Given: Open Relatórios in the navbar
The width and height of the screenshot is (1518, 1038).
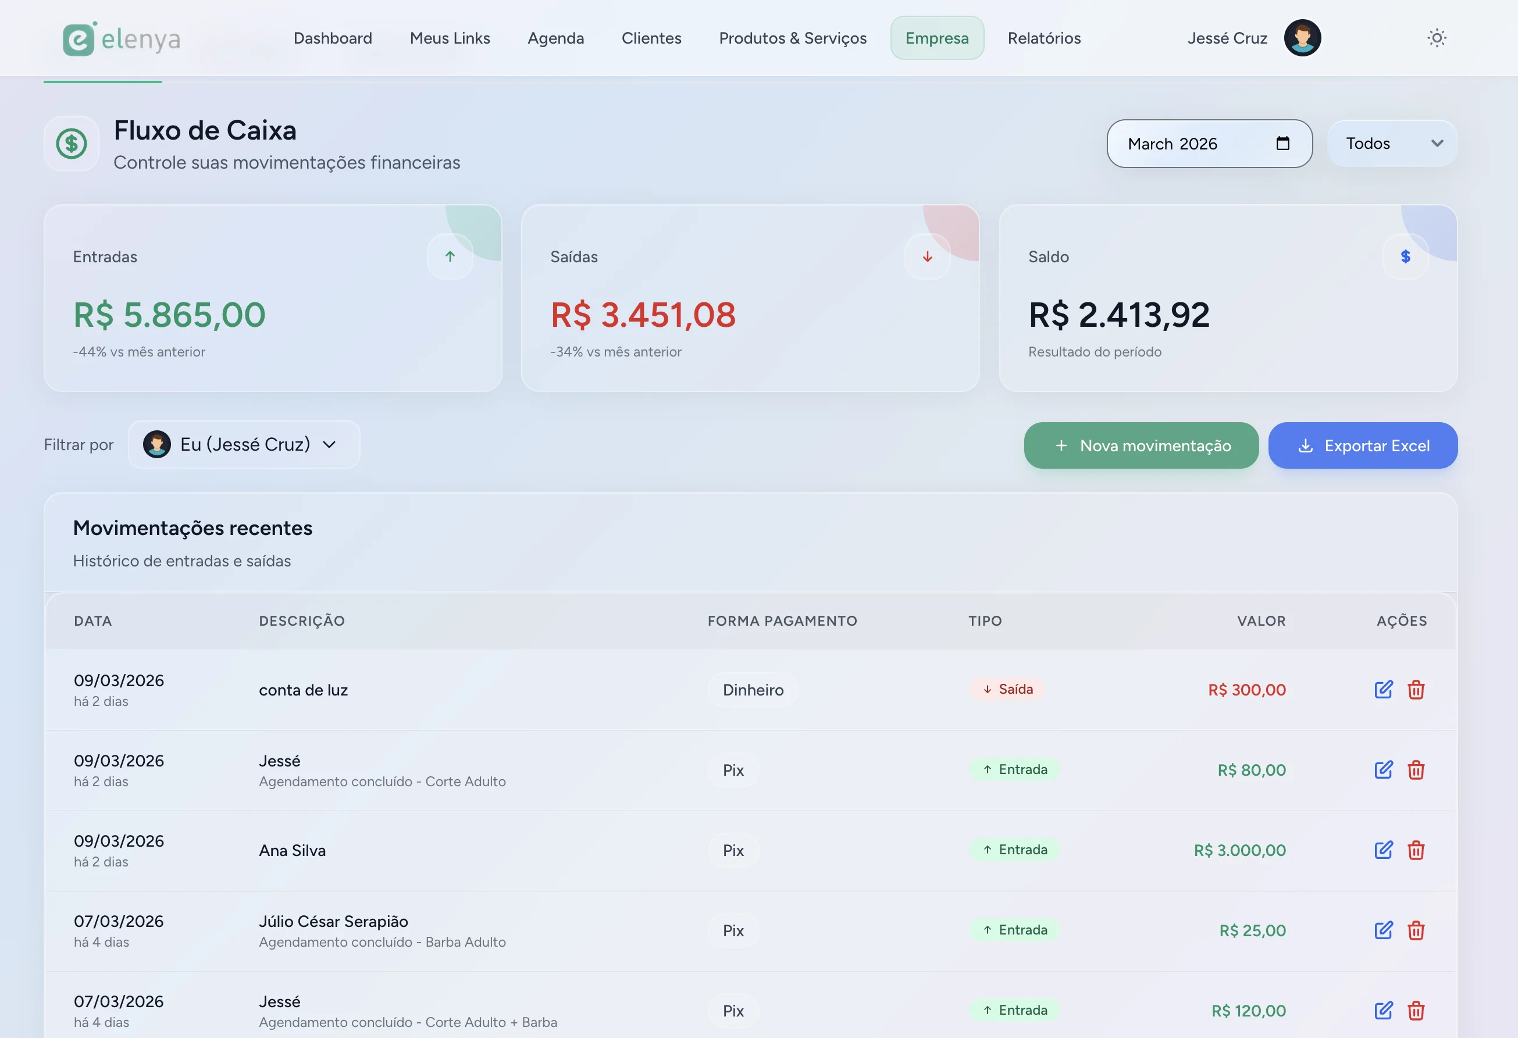Looking at the screenshot, I should pyautogui.click(x=1044, y=38).
